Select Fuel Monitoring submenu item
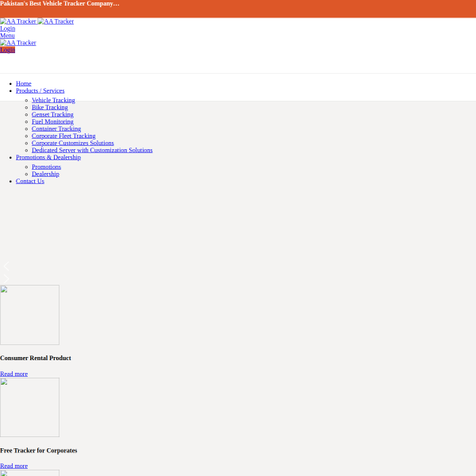The height and width of the screenshot is (476, 476). (52, 121)
